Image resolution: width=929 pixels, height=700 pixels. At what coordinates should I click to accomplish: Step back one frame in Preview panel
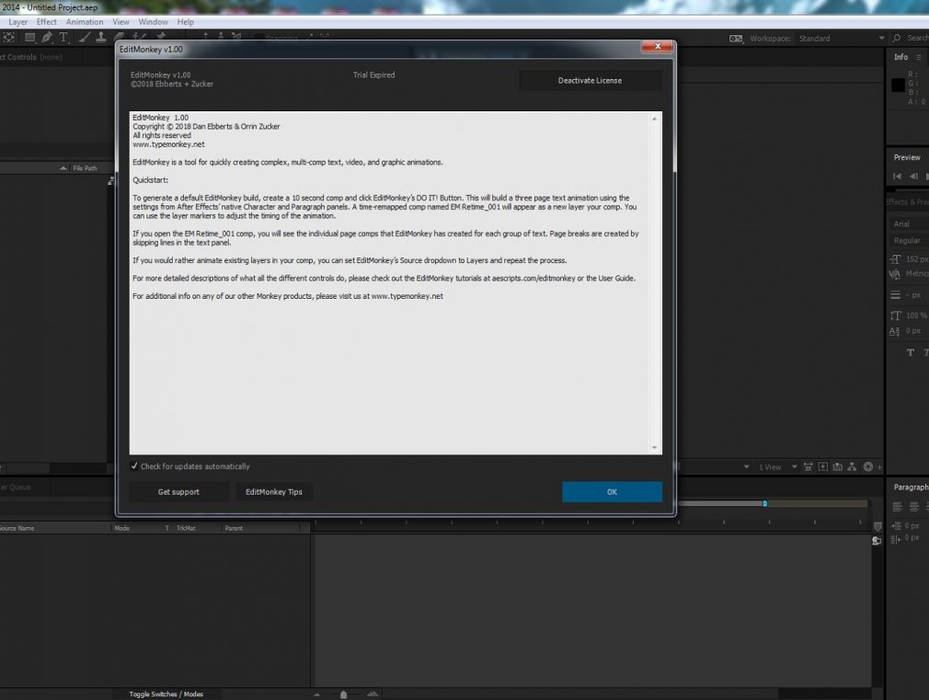point(913,176)
